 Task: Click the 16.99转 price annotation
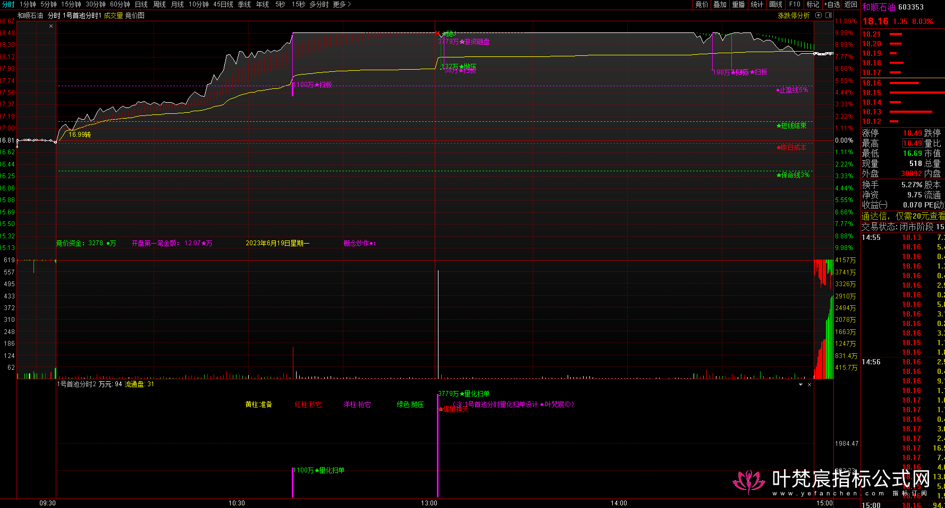click(x=80, y=135)
